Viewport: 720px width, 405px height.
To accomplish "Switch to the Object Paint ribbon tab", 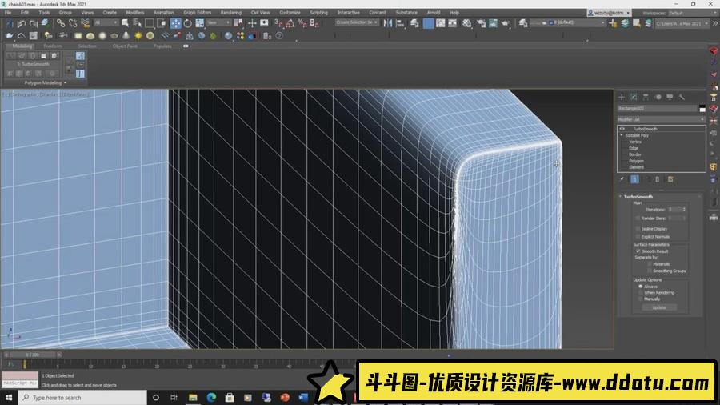I will click(125, 46).
